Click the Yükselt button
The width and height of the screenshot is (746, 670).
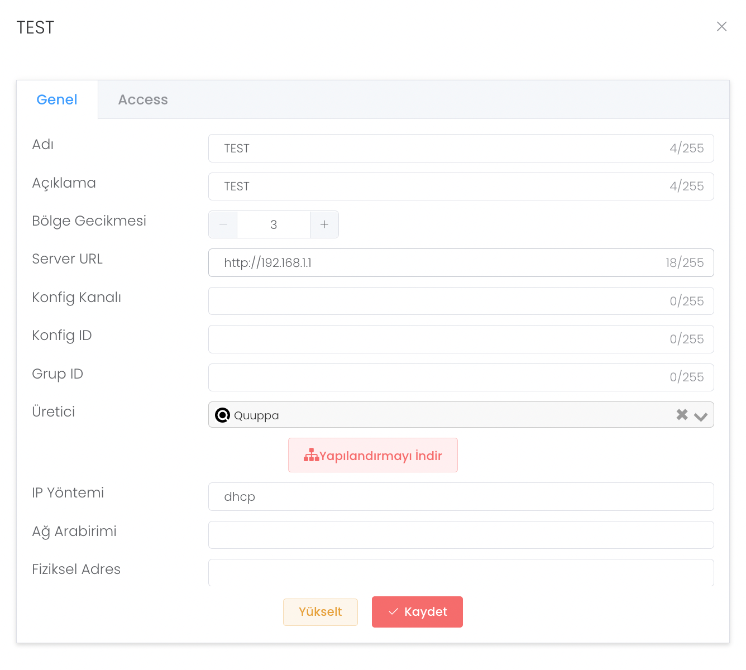[x=320, y=612]
